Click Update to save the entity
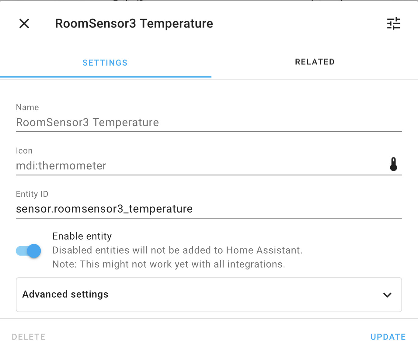Viewport: 418px width, 361px height. (388, 337)
